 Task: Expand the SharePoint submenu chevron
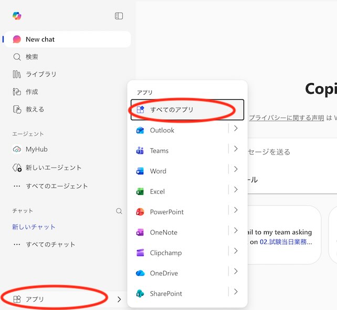[236, 292]
